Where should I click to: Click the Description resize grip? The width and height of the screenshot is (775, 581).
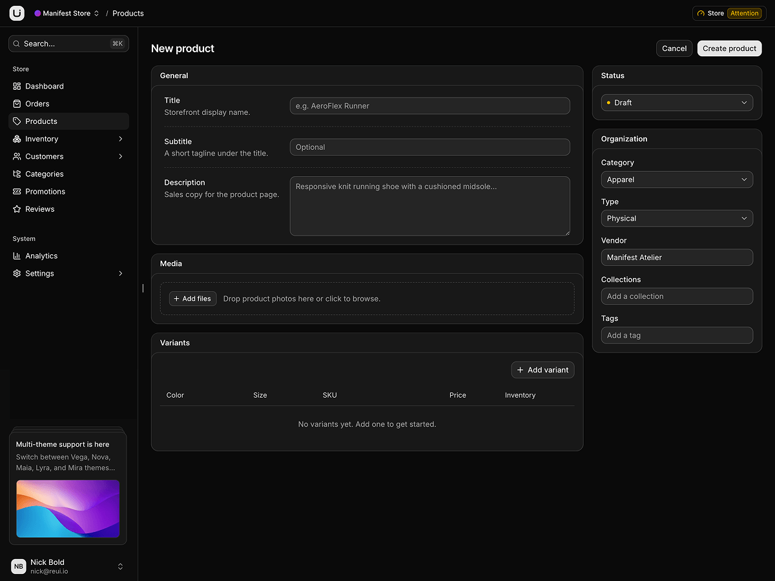566,232
